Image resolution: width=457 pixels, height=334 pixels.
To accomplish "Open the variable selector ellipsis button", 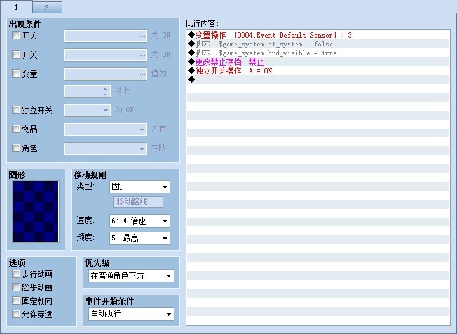I will (x=142, y=74).
